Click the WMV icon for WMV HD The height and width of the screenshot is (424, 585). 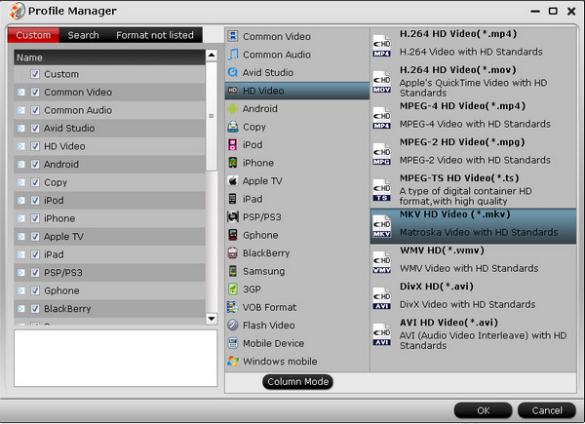381,262
